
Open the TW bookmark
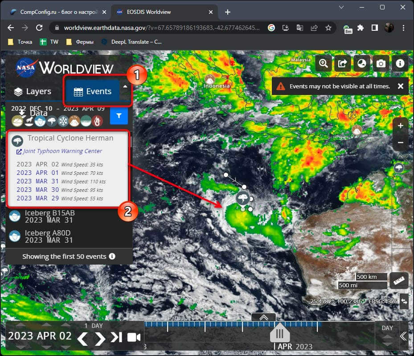point(49,42)
